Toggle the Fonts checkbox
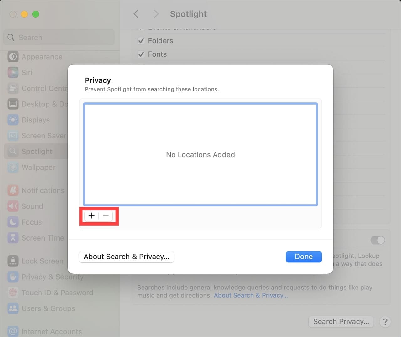This screenshot has height=337, width=401. coord(141,54)
